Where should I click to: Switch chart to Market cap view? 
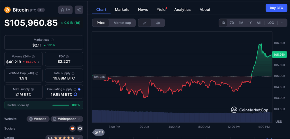click(122, 23)
